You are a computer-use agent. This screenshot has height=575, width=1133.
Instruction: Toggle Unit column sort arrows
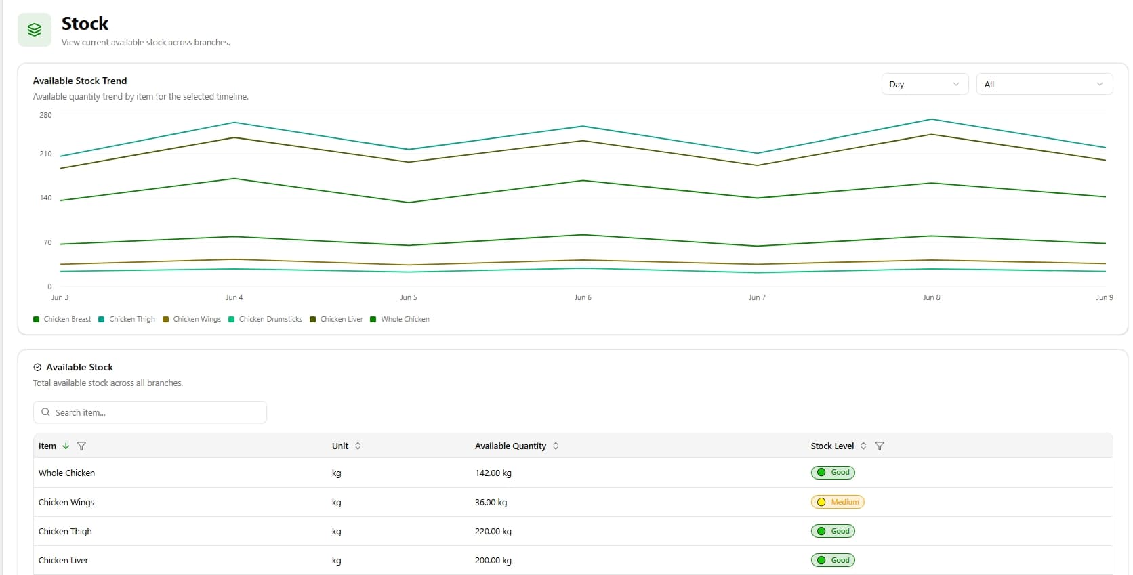point(358,446)
